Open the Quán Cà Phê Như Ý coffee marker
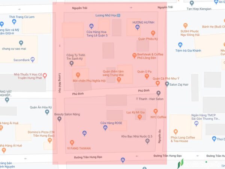Viewport: 225px width, 169px height. (x=157, y=83)
